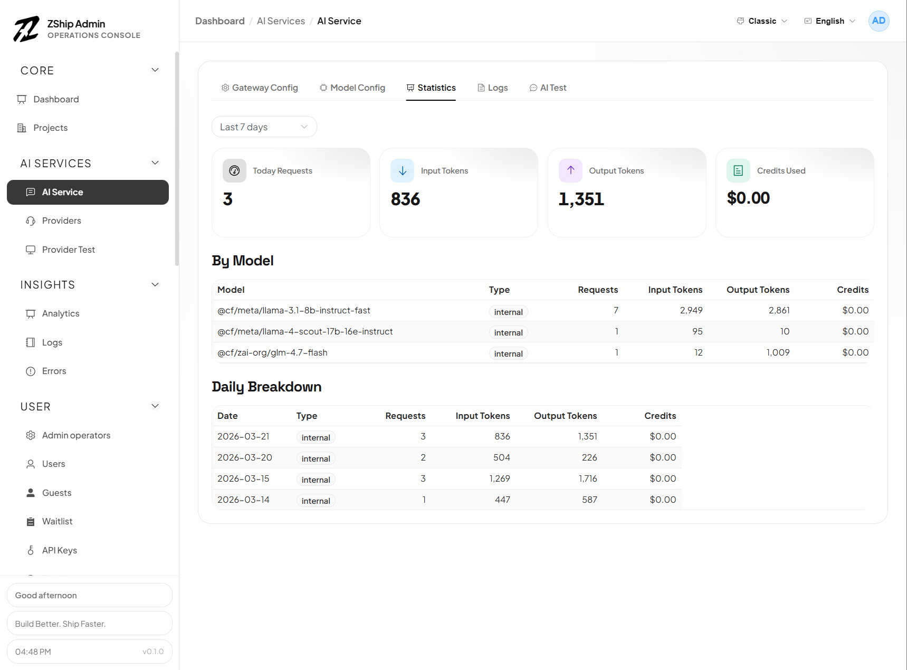Select Projects in the Core section

(x=50, y=127)
